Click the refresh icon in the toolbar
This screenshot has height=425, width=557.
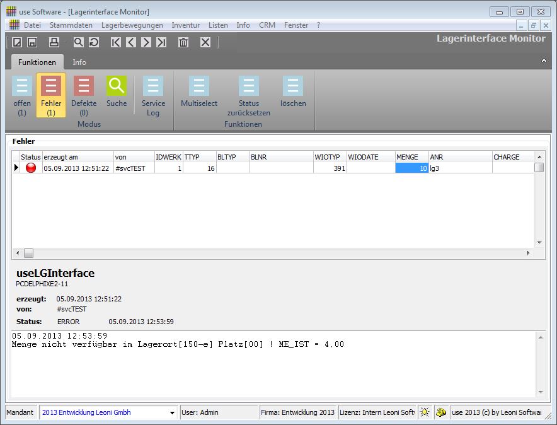pyautogui.click(x=94, y=42)
